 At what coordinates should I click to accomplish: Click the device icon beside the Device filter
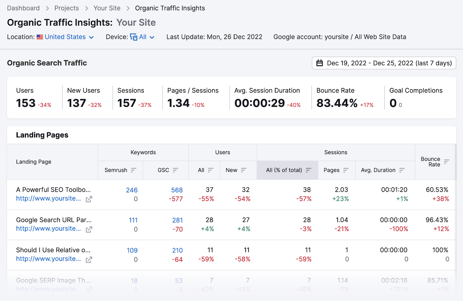pyautogui.click(x=133, y=37)
